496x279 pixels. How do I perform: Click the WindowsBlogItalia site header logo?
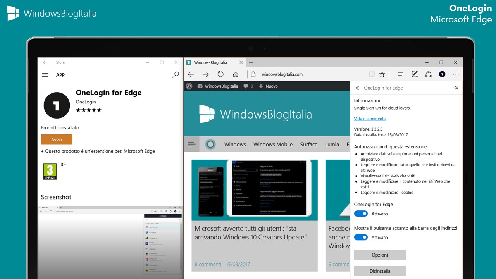coord(256,114)
